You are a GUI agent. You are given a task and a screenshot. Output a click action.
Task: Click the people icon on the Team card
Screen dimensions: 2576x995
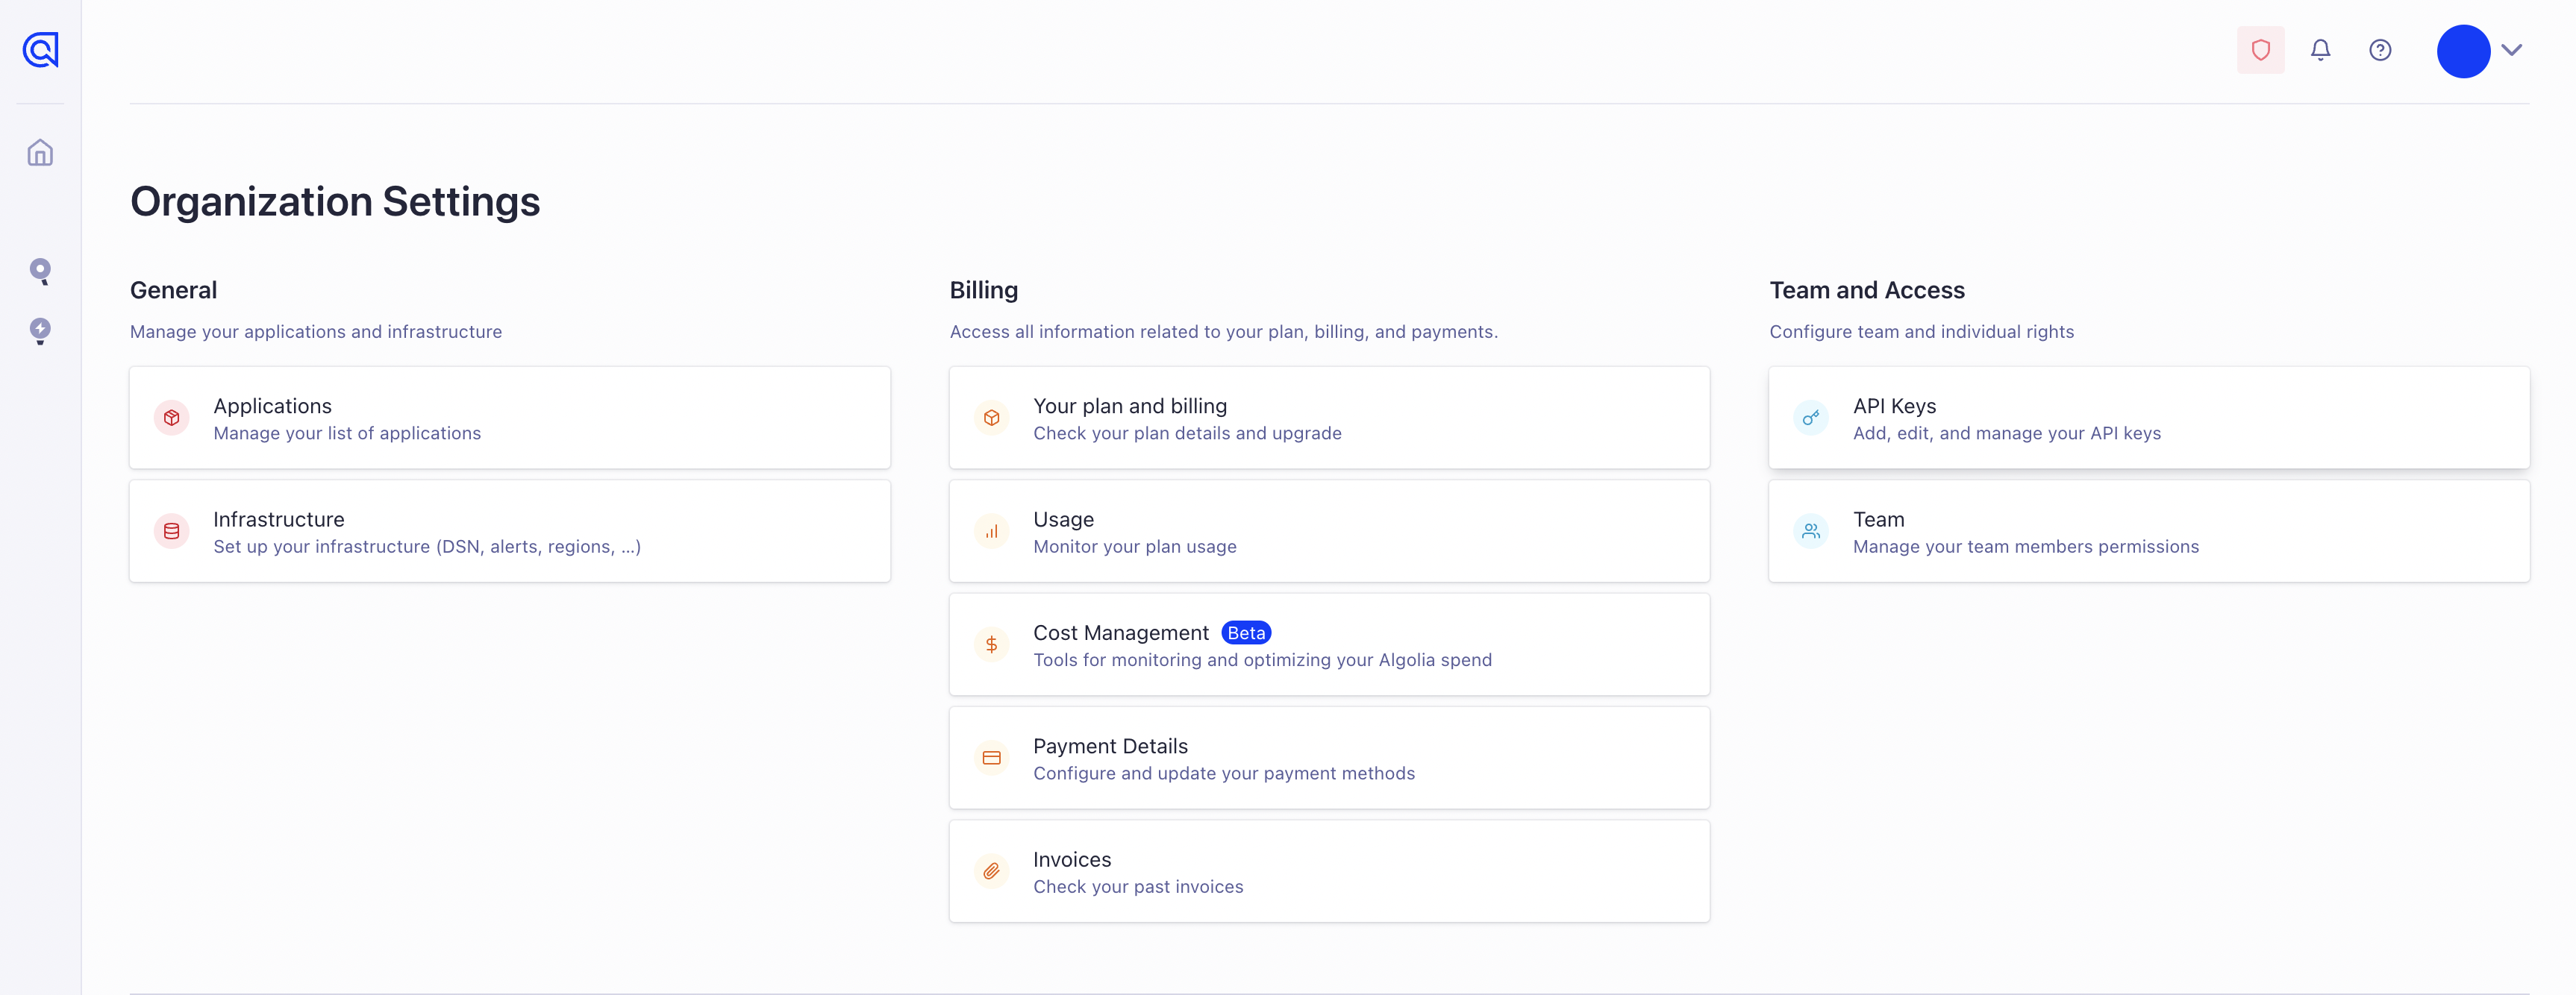tap(1812, 531)
